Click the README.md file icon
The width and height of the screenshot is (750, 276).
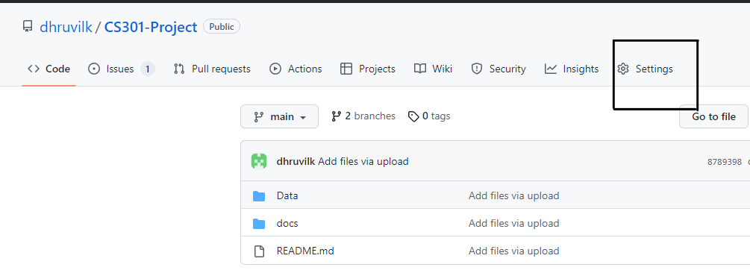259,251
